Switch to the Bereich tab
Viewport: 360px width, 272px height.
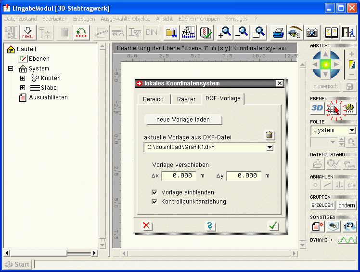pos(153,99)
